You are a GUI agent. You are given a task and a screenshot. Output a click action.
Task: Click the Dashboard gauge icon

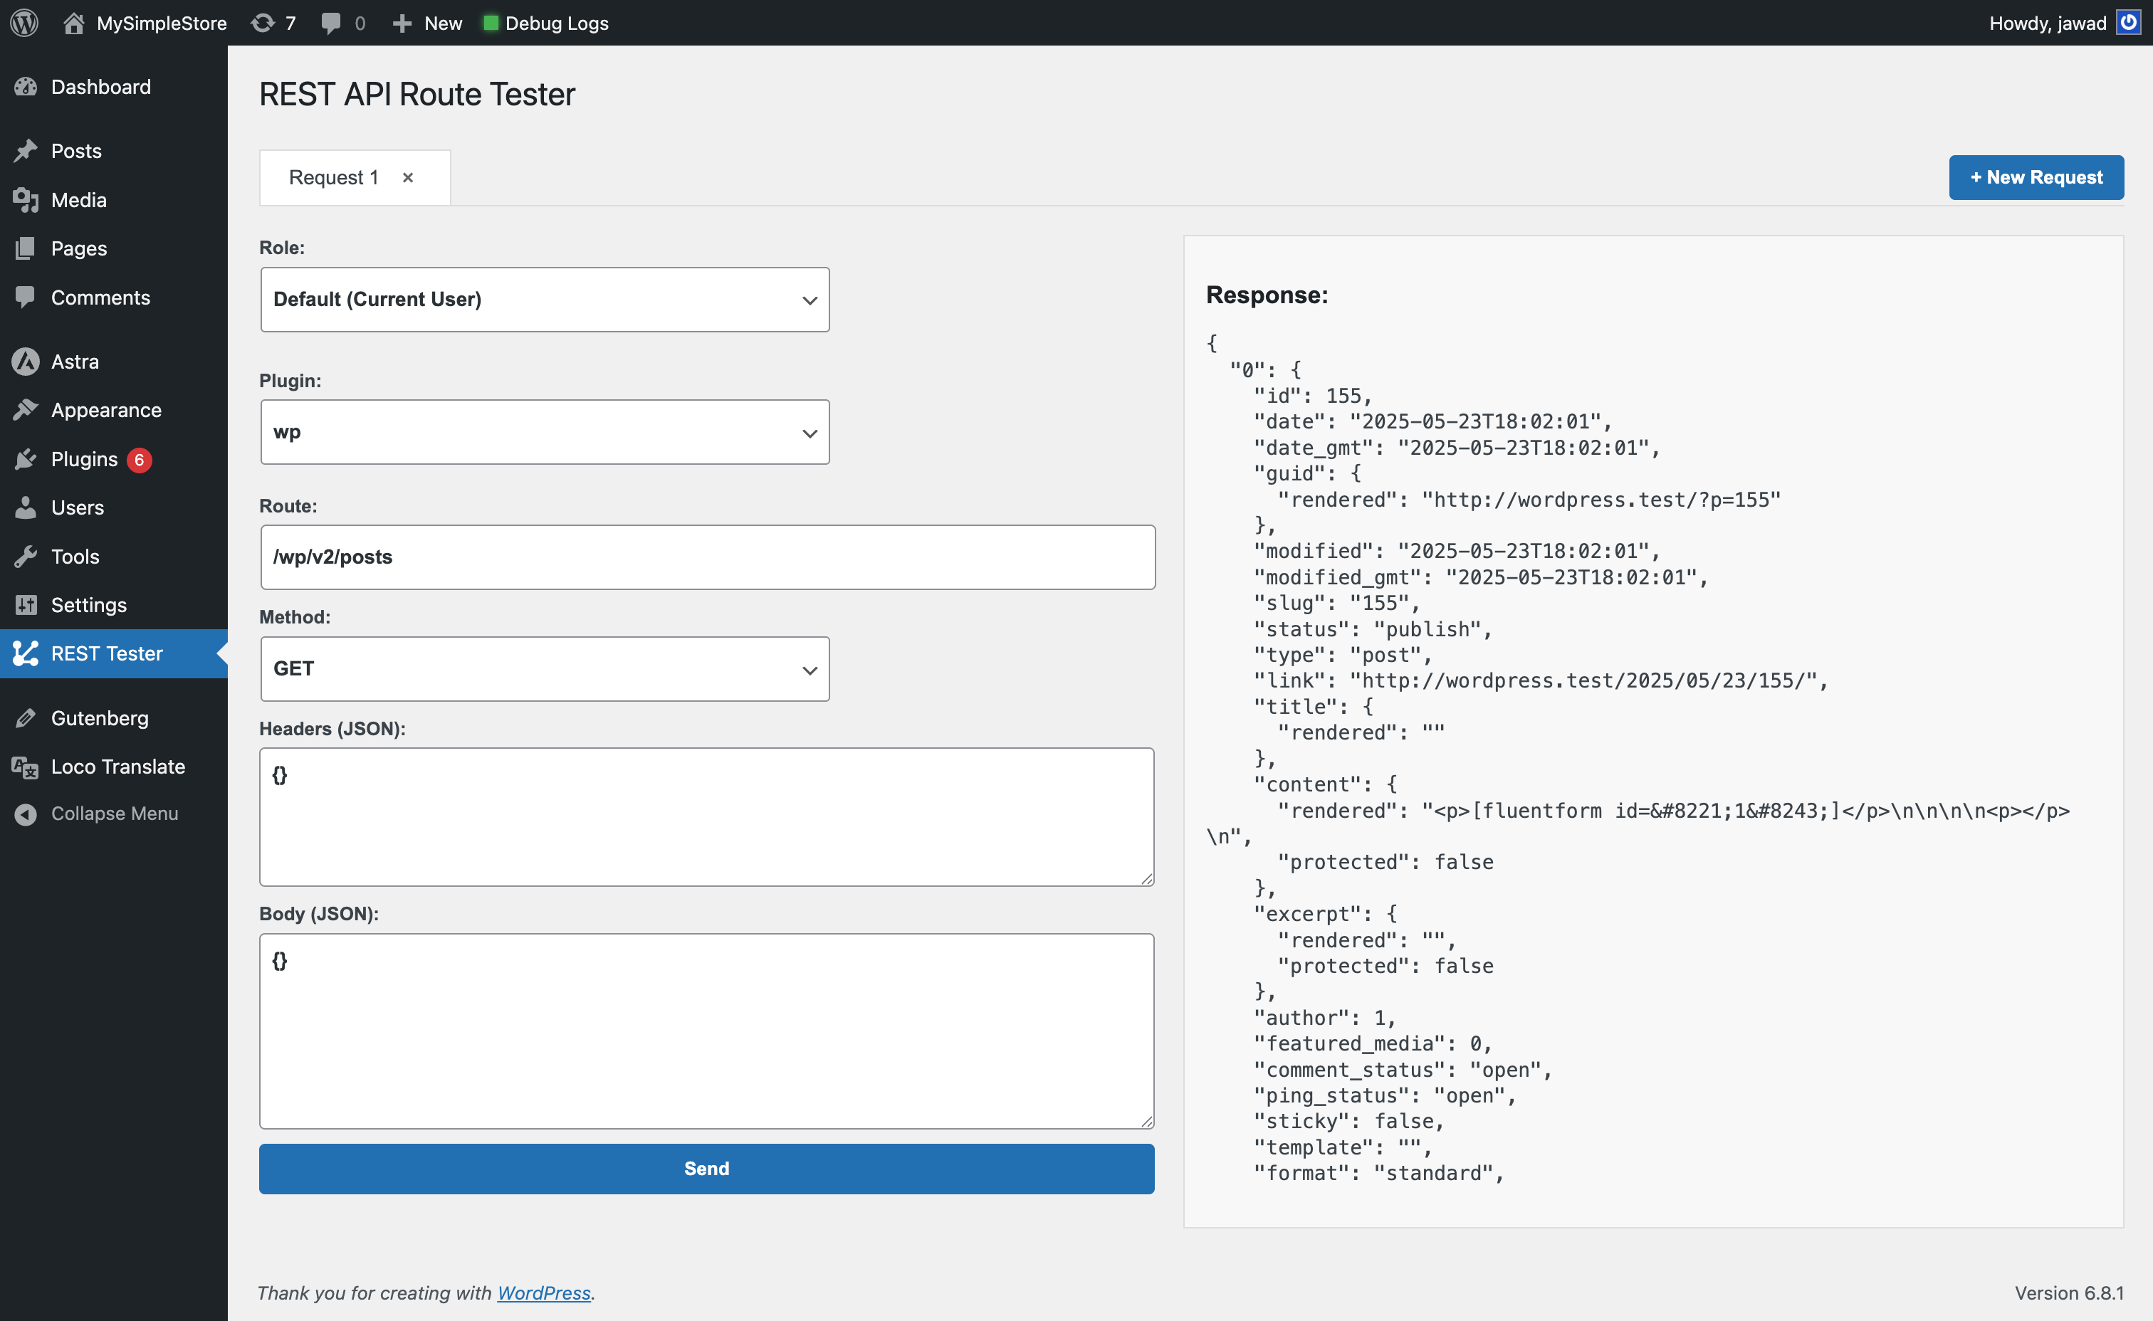point(26,87)
